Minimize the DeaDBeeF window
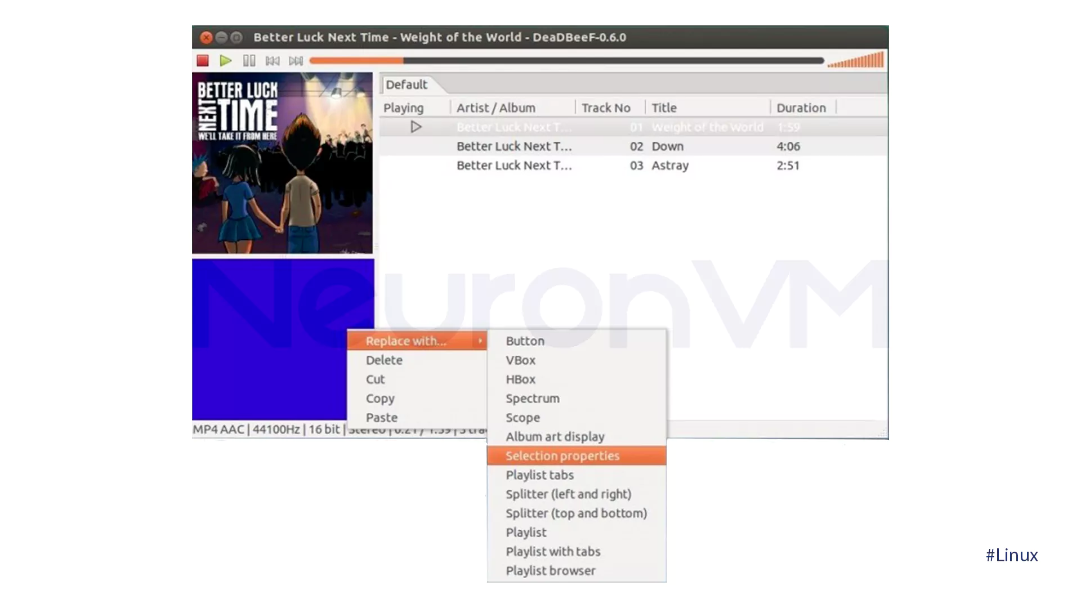 [222, 38]
